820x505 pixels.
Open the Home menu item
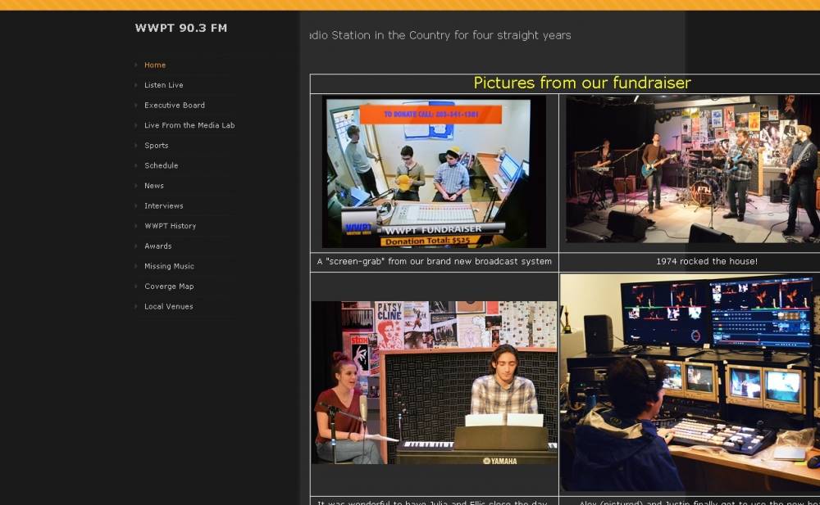pos(155,65)
